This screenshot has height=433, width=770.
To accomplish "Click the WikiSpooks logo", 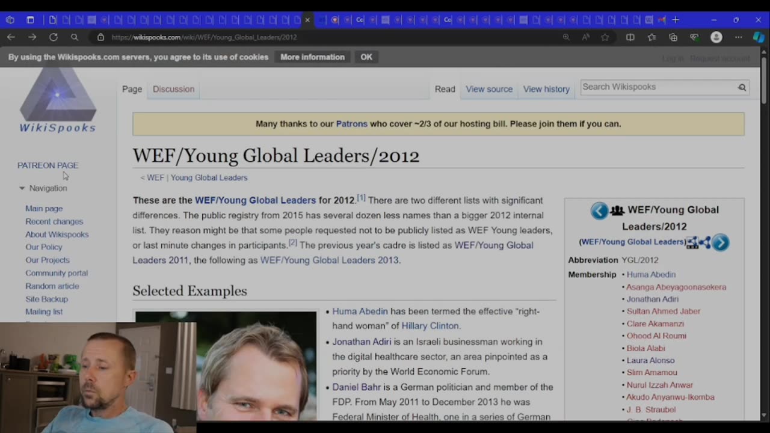I will (58, 100).
